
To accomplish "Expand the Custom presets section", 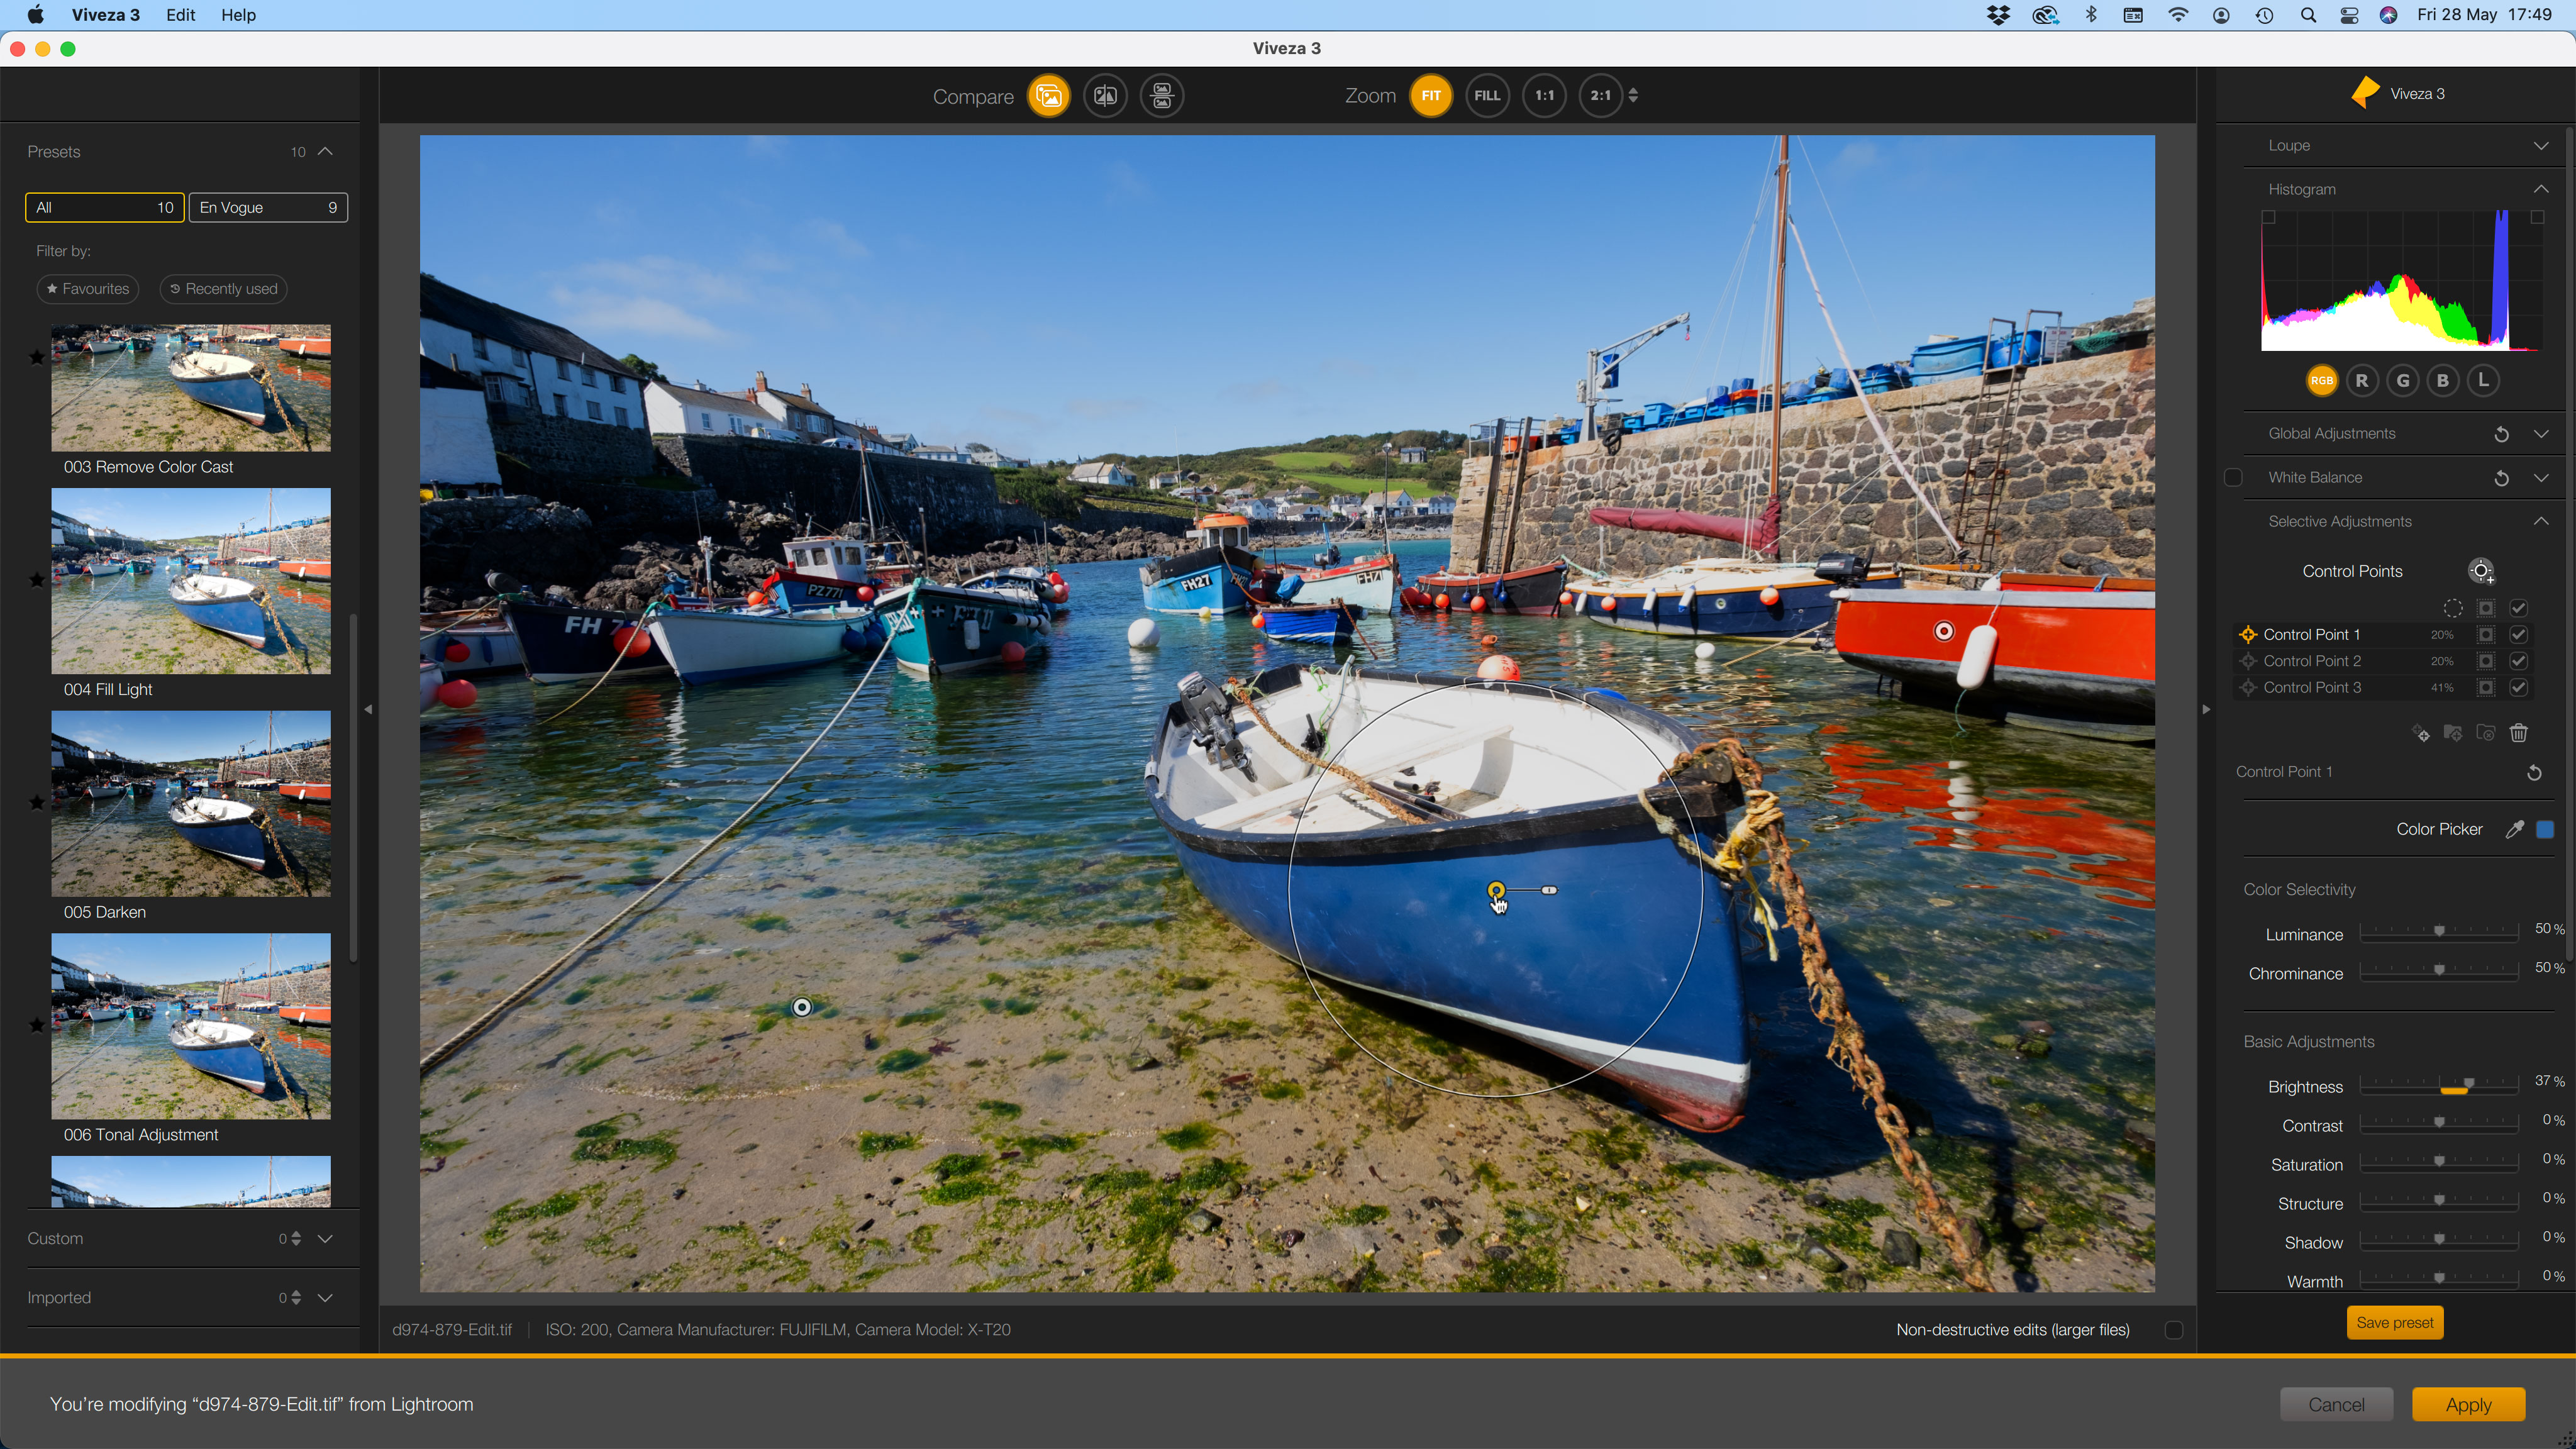I will click(x=325, y=1239).
